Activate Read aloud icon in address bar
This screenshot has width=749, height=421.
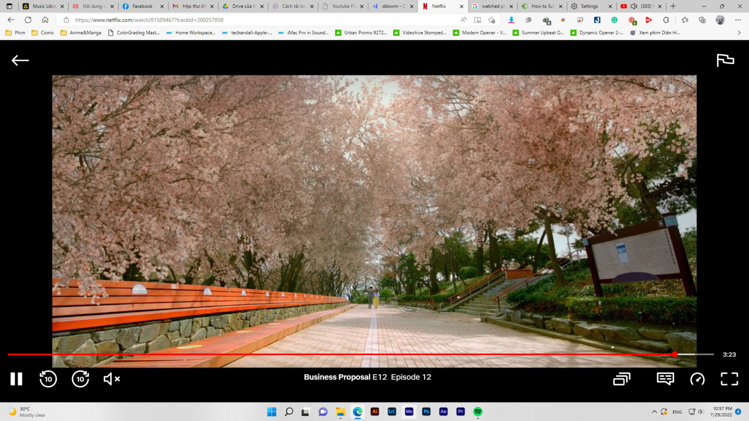tap(463, 20)
